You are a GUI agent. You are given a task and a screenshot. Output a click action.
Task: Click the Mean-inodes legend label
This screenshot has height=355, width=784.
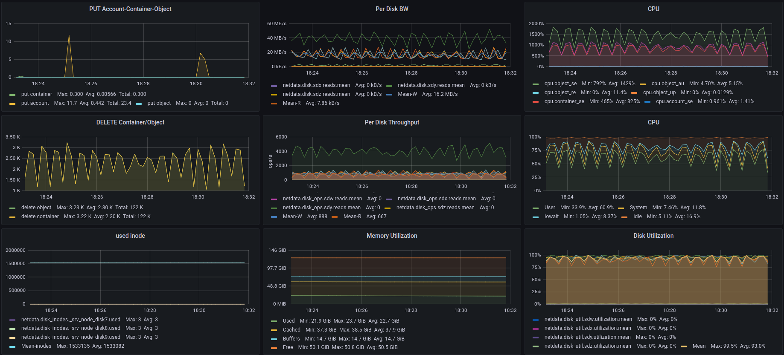click(x=36, y=346)
